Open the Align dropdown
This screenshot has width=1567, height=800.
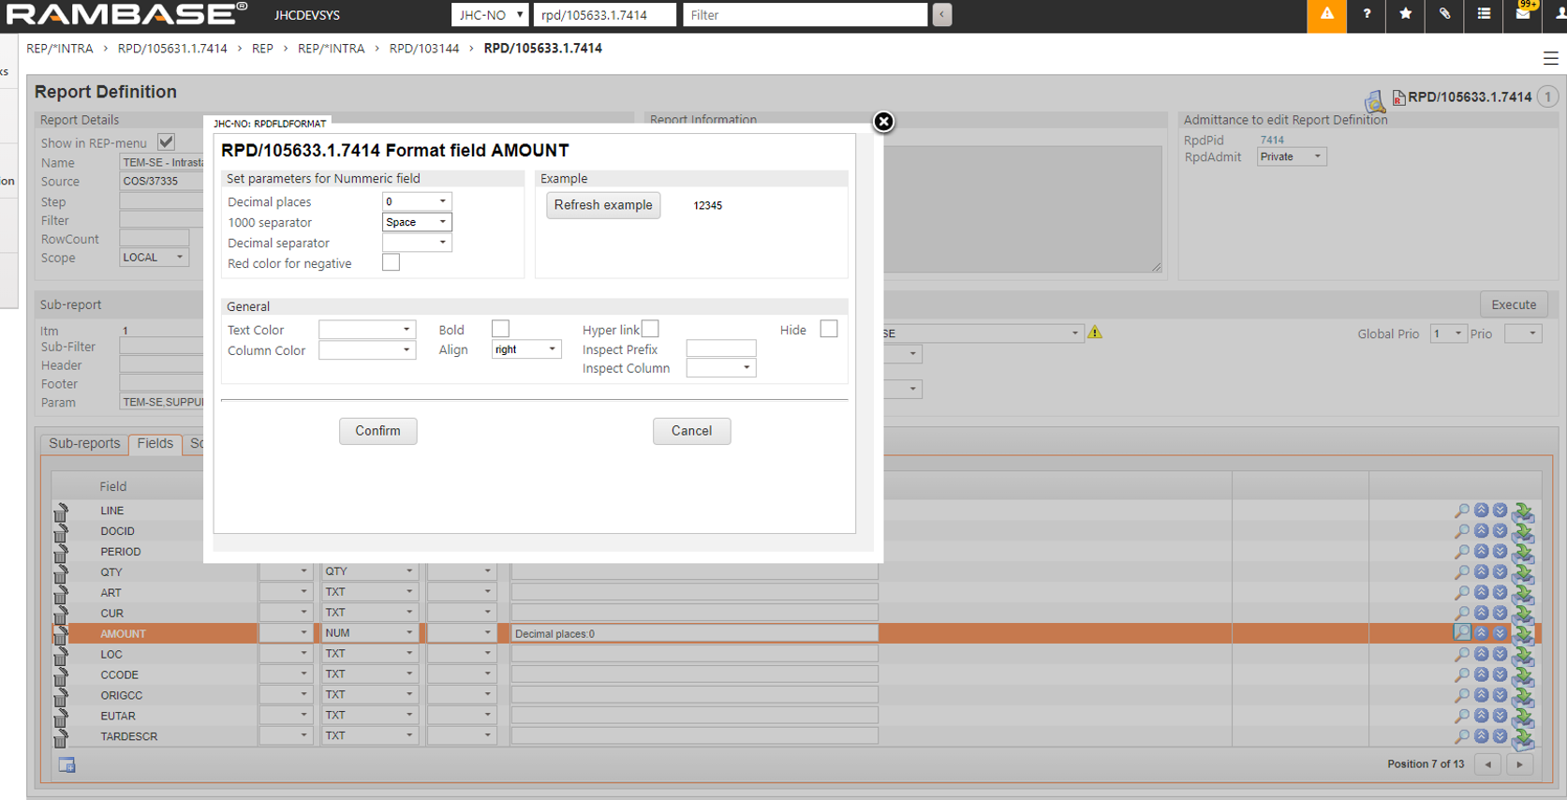click(525, 349)
